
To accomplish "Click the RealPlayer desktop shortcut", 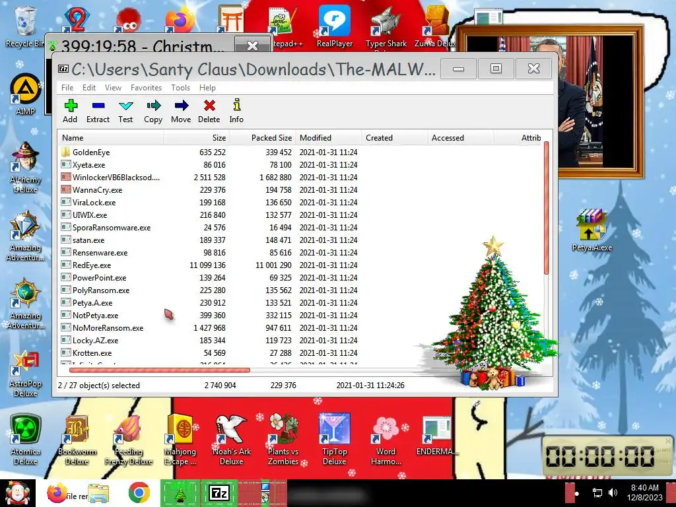I will click(x=335, y=26).
